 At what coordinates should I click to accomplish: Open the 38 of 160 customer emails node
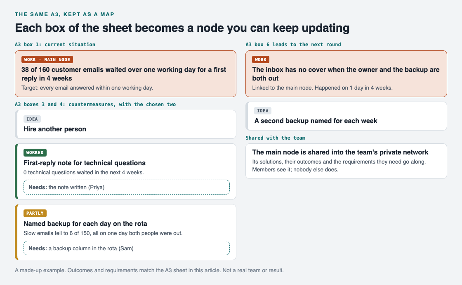(125, 74)
